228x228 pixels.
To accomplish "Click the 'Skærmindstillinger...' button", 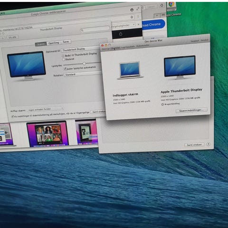I will coord(191,110).
